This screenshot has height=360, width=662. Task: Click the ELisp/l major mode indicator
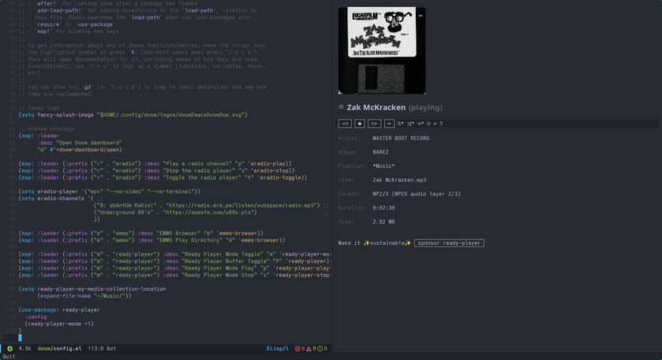tap(278, 349)
